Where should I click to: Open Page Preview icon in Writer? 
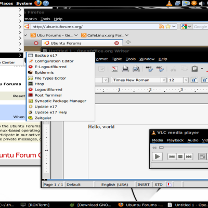[136, 69]
